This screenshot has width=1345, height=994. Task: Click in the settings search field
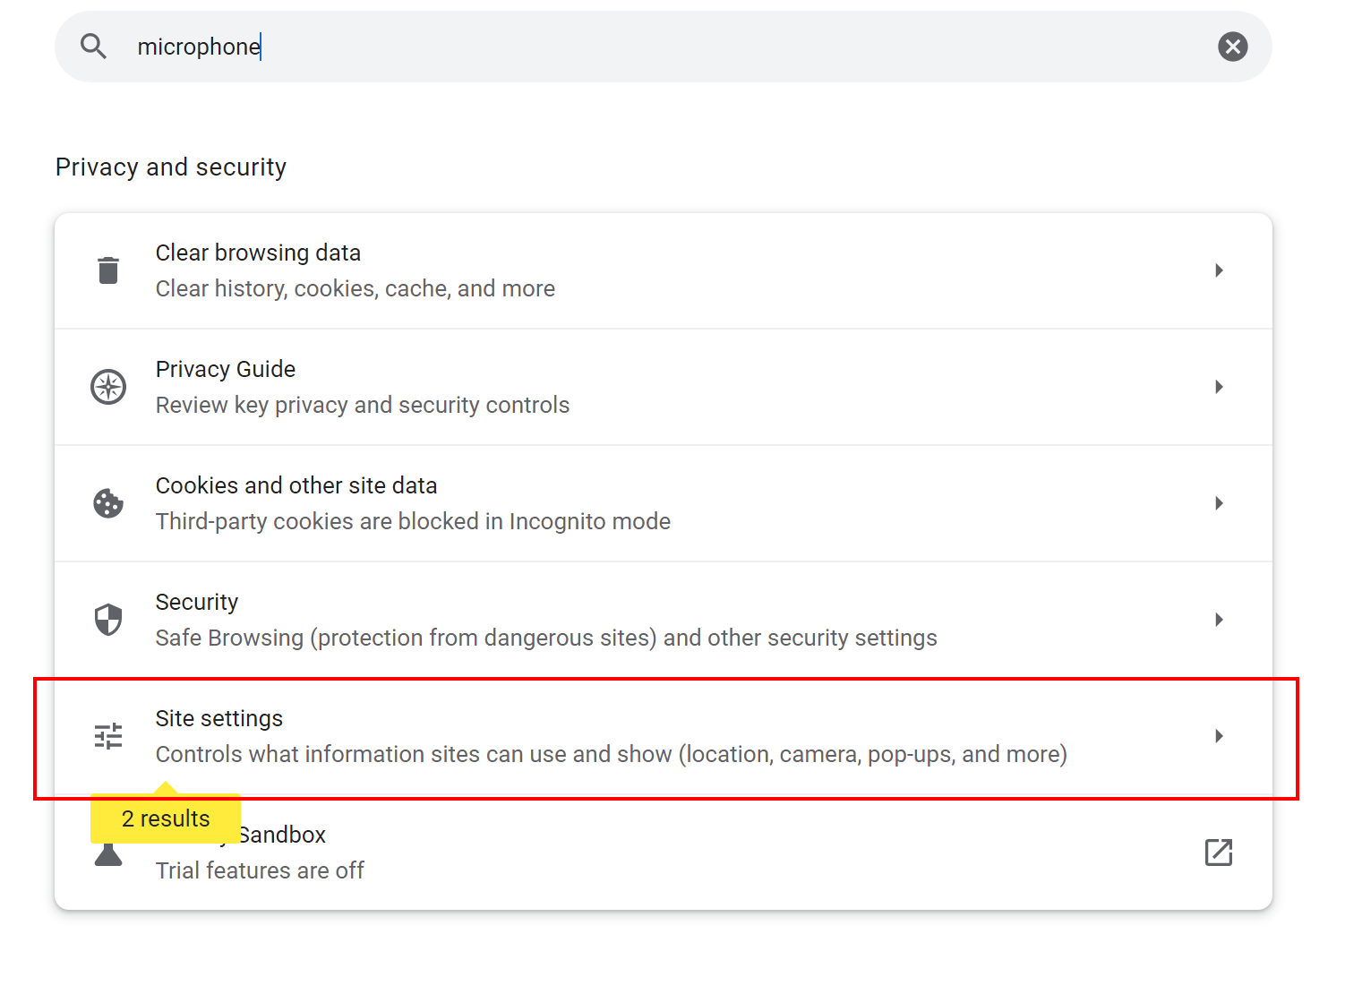664,47
